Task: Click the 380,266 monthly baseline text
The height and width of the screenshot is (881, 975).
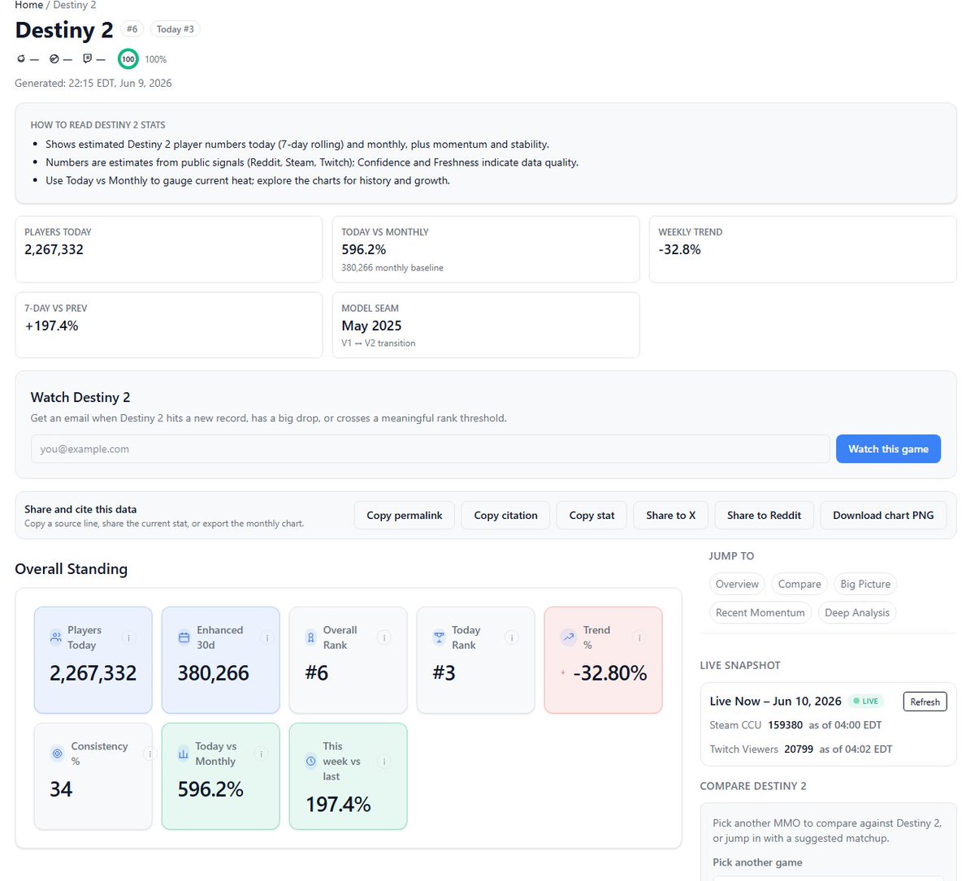Action: click(392, 268)
